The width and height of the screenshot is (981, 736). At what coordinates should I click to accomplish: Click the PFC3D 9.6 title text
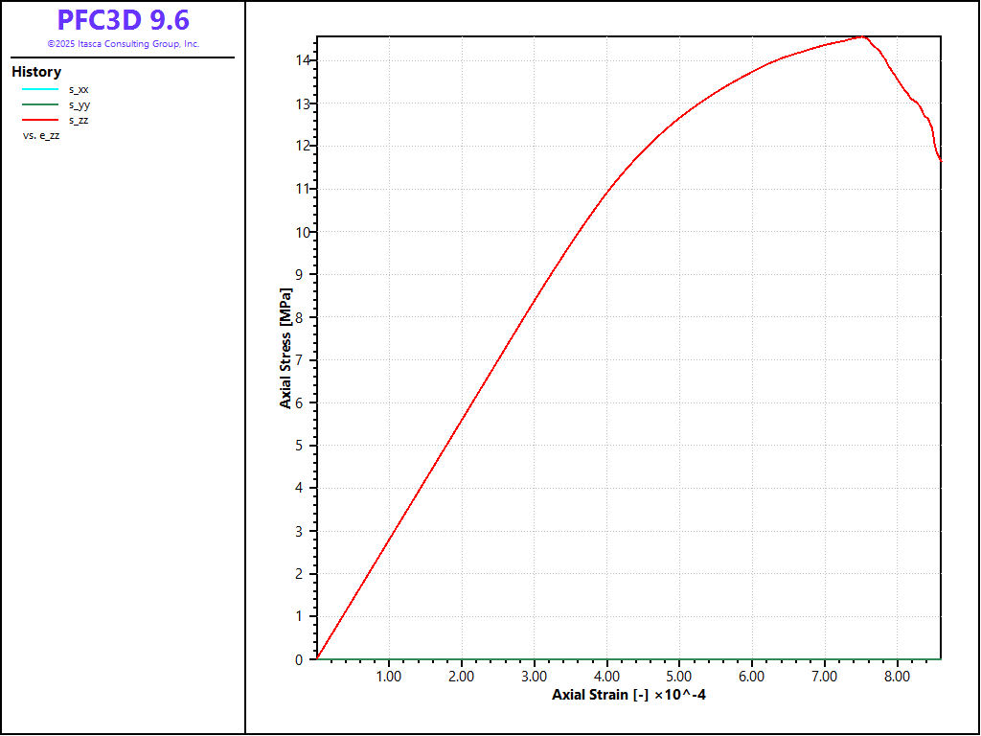[x=123, y=20]
